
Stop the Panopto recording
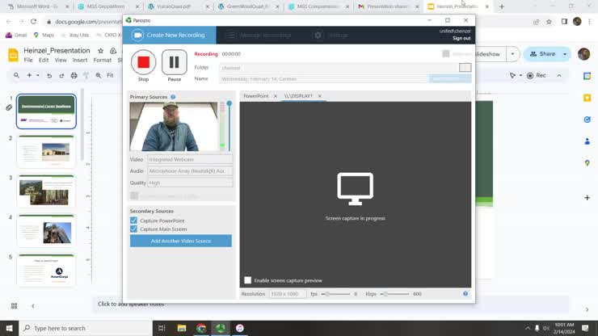tap(143, 62)
